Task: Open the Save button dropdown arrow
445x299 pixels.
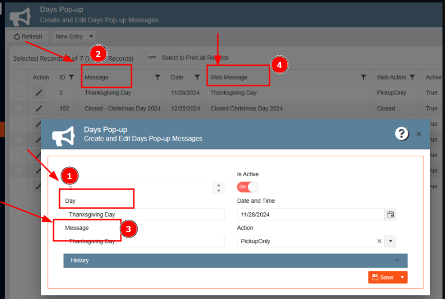Action: point(402,277)
